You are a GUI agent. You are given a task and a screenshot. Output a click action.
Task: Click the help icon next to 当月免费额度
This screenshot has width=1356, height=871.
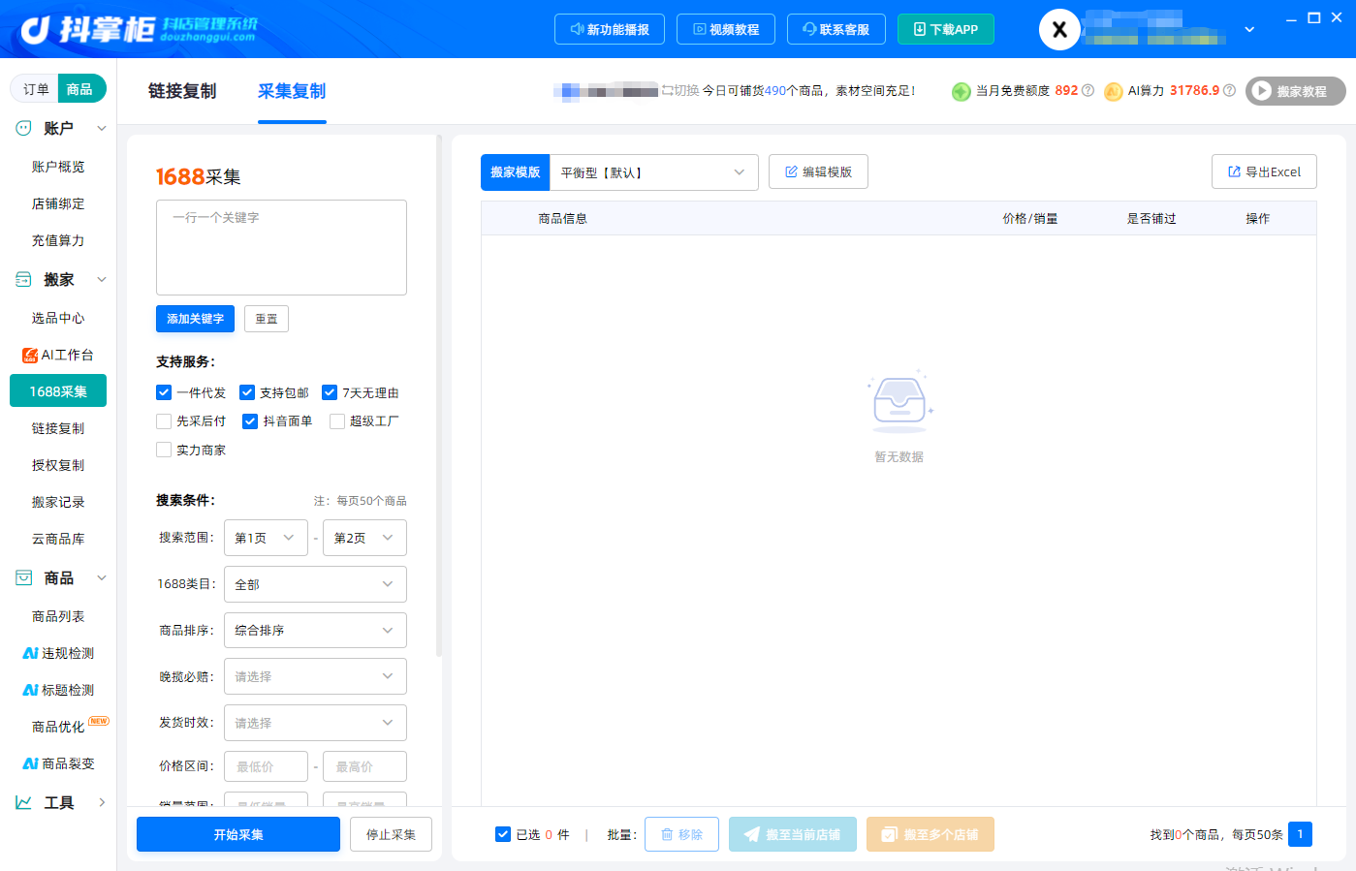[1088, 90]
